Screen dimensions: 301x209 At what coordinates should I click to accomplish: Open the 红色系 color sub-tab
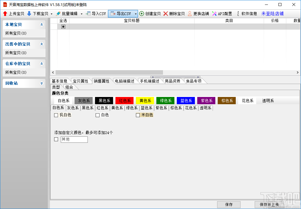coord(103,108)
